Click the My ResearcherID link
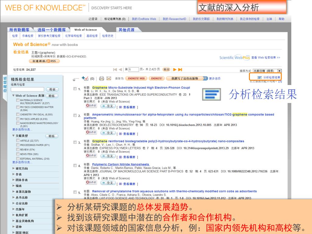The image size is (312, 234). click(174, 19)
